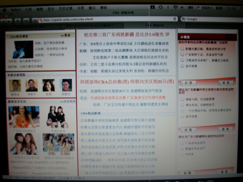Click the magnifier icon in Google search field
Screen dimensions: 243x182
click(x=184, y=19)
